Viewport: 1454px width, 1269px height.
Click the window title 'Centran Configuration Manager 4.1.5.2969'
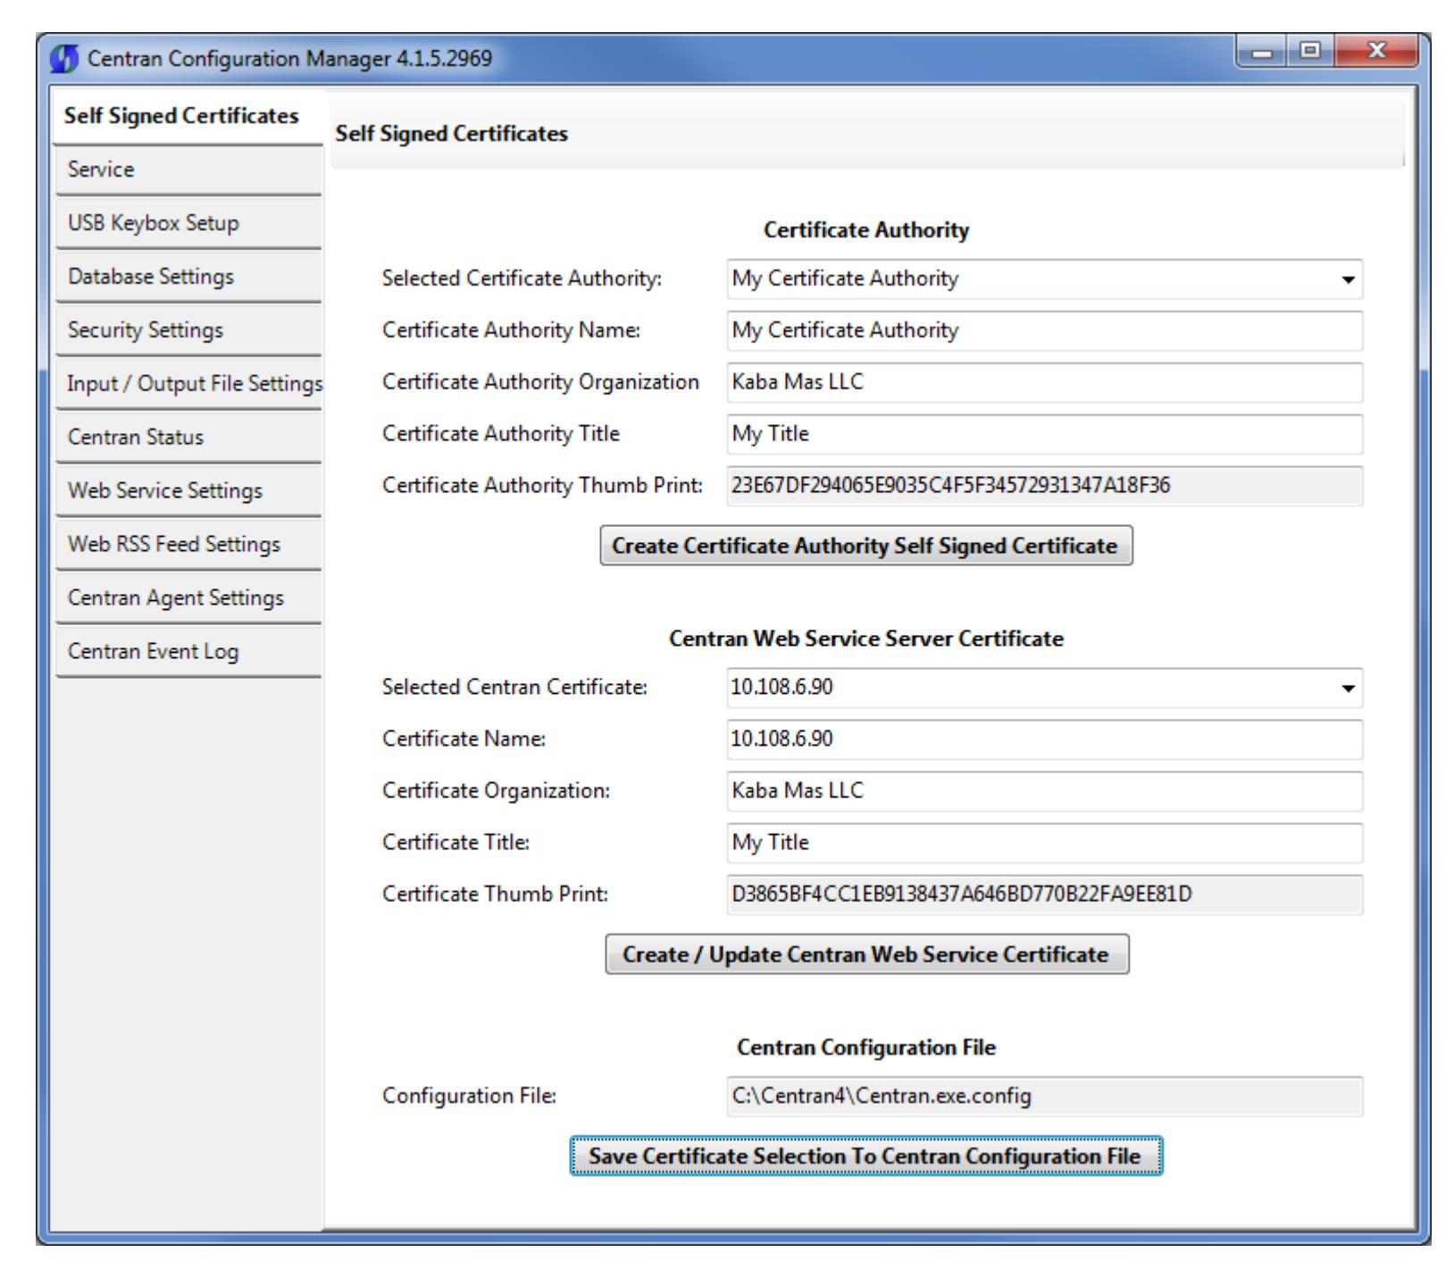tap(290, 60)
